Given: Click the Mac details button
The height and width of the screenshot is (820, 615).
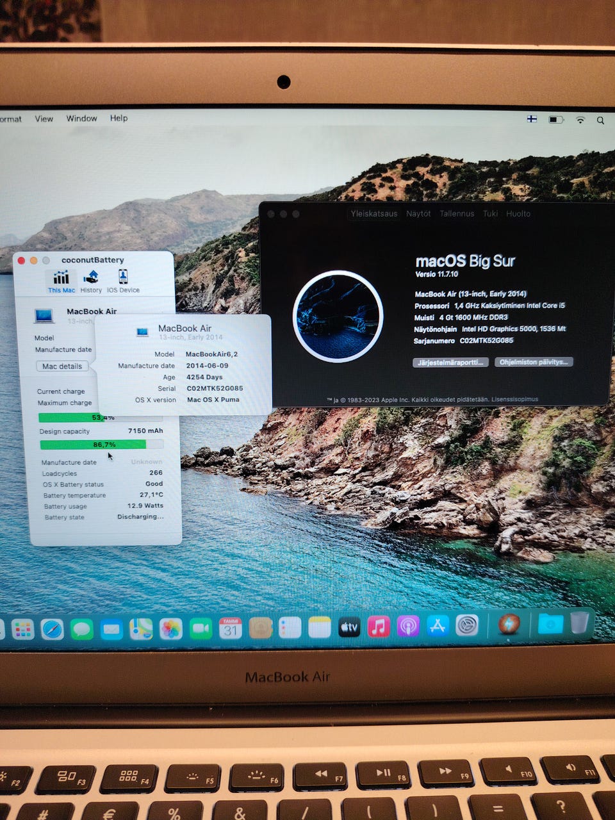Looking at the screenshot, I should pyautogui.click(x=62, y=366).
